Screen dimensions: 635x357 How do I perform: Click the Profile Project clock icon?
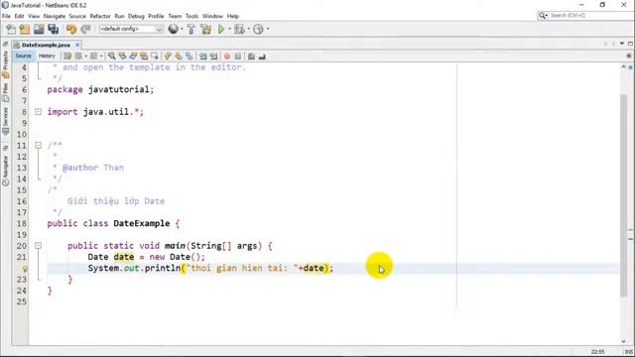258,29
